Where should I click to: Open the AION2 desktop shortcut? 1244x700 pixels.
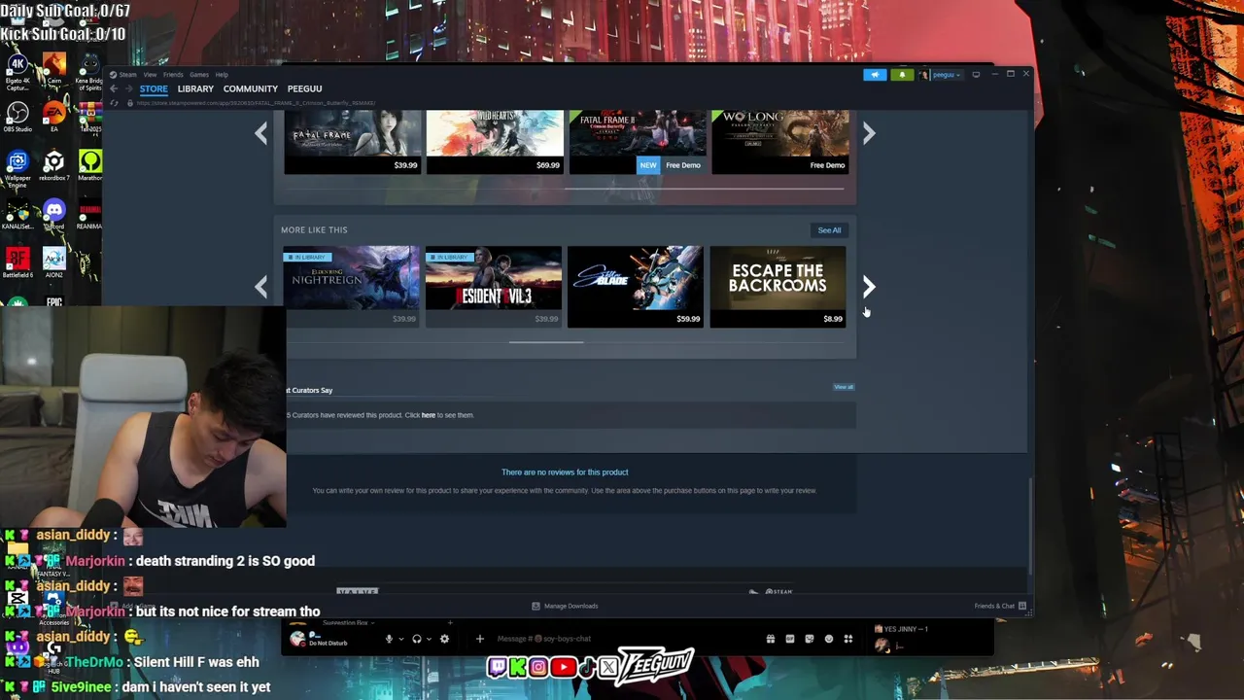click(x=54, y=262)
